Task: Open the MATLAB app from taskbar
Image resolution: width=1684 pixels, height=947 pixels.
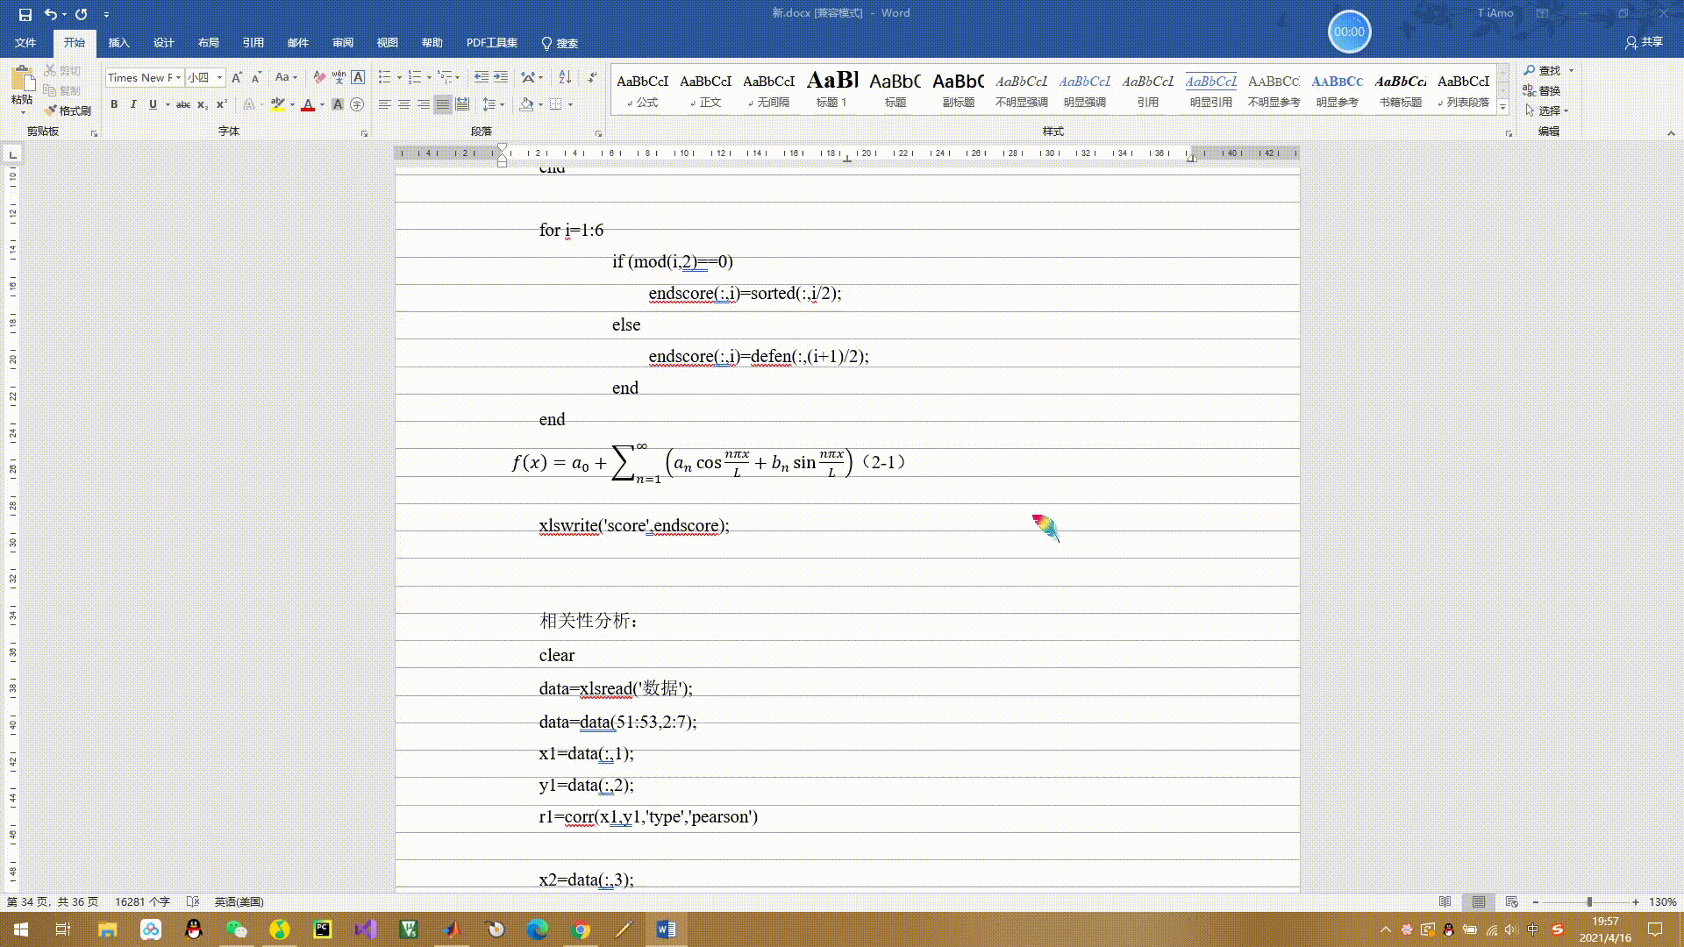Action: [452, 929]
